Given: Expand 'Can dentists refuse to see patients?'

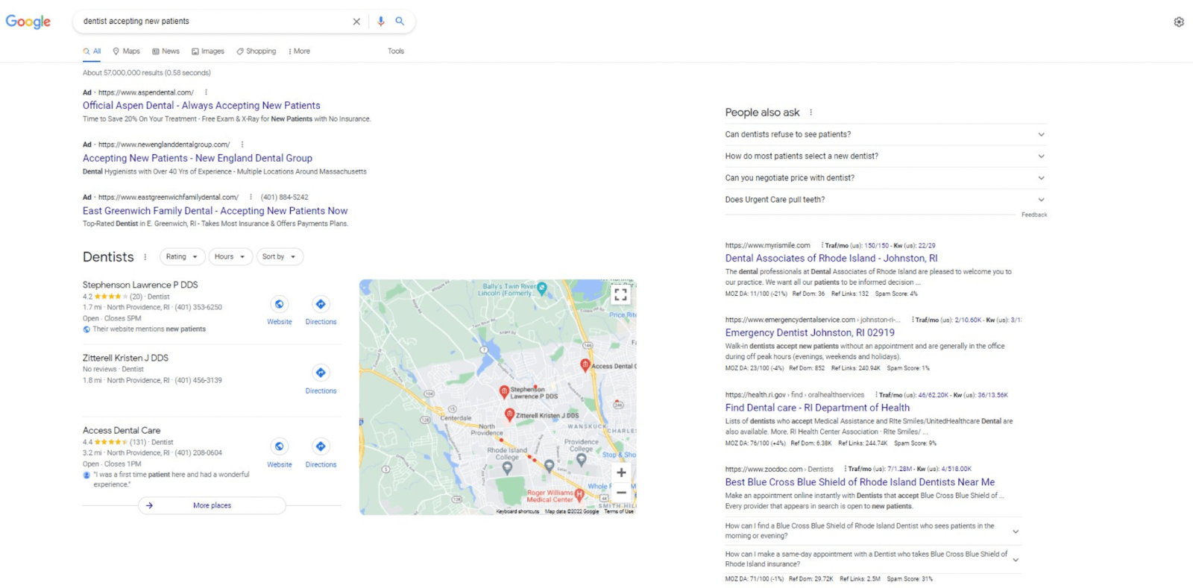Looking at the screenshot, I should point(885,135).
